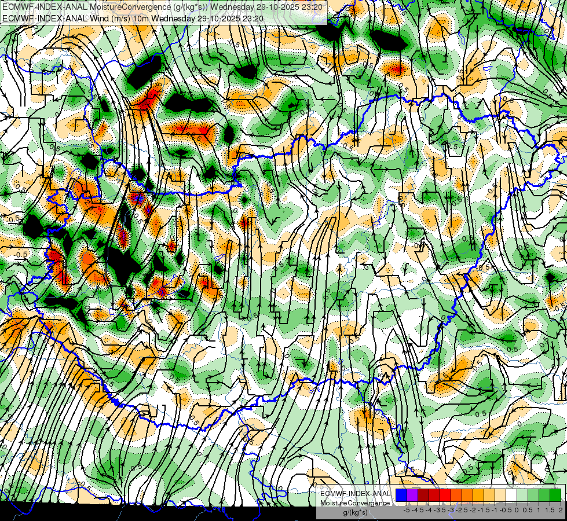Screen dimensions: 567x521
Task: Select the palest green swatch (0 to 0.5)
Action: (x=522, y=495)
